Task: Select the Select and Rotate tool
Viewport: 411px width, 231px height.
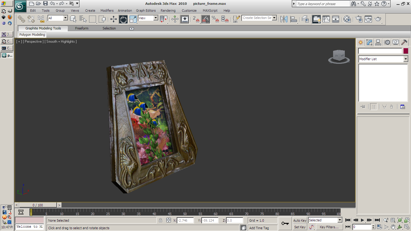Action: [123, 19]
